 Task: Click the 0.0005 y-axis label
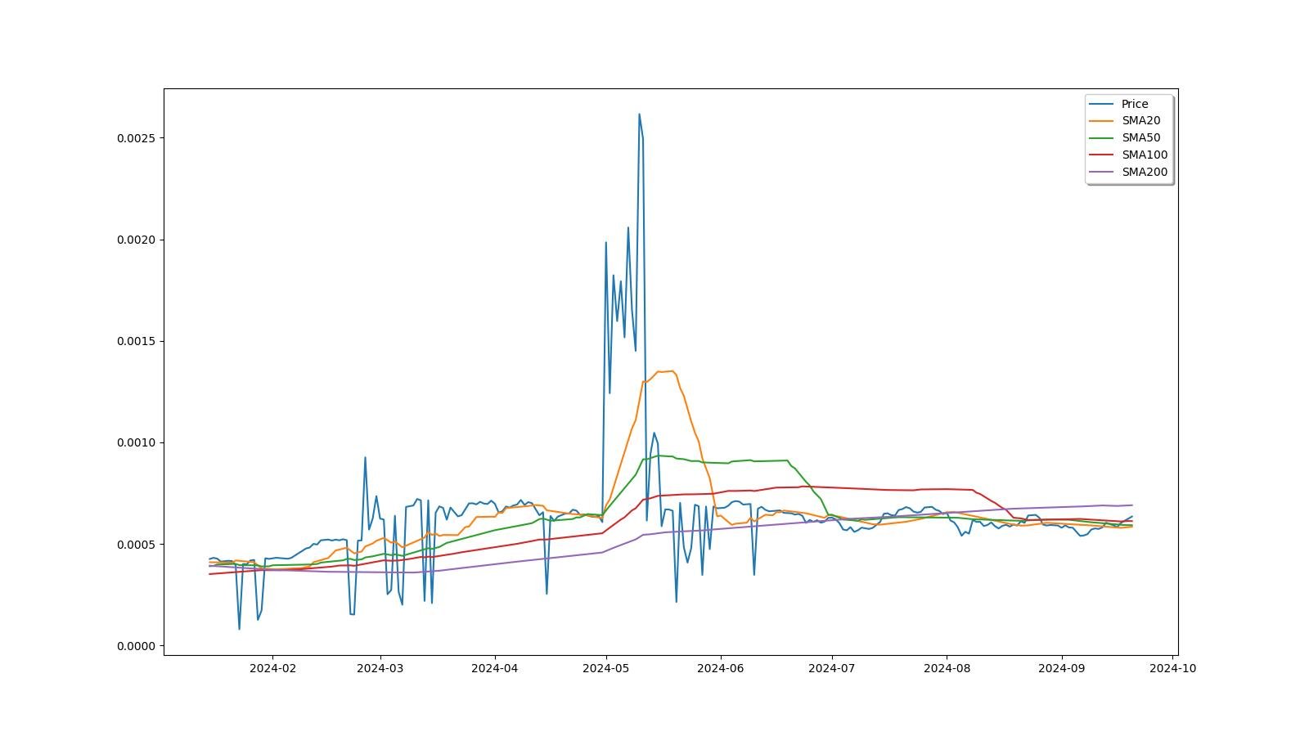tap(136, 545)
